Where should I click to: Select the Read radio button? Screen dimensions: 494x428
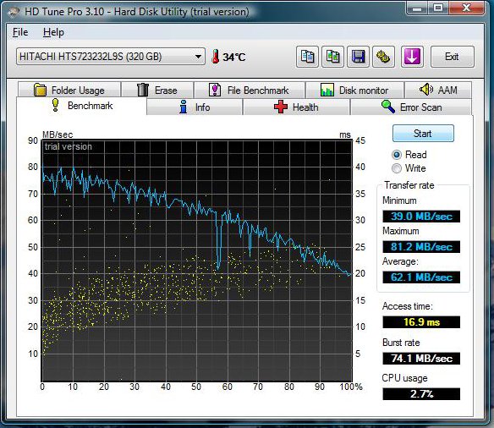pos(397,155)
